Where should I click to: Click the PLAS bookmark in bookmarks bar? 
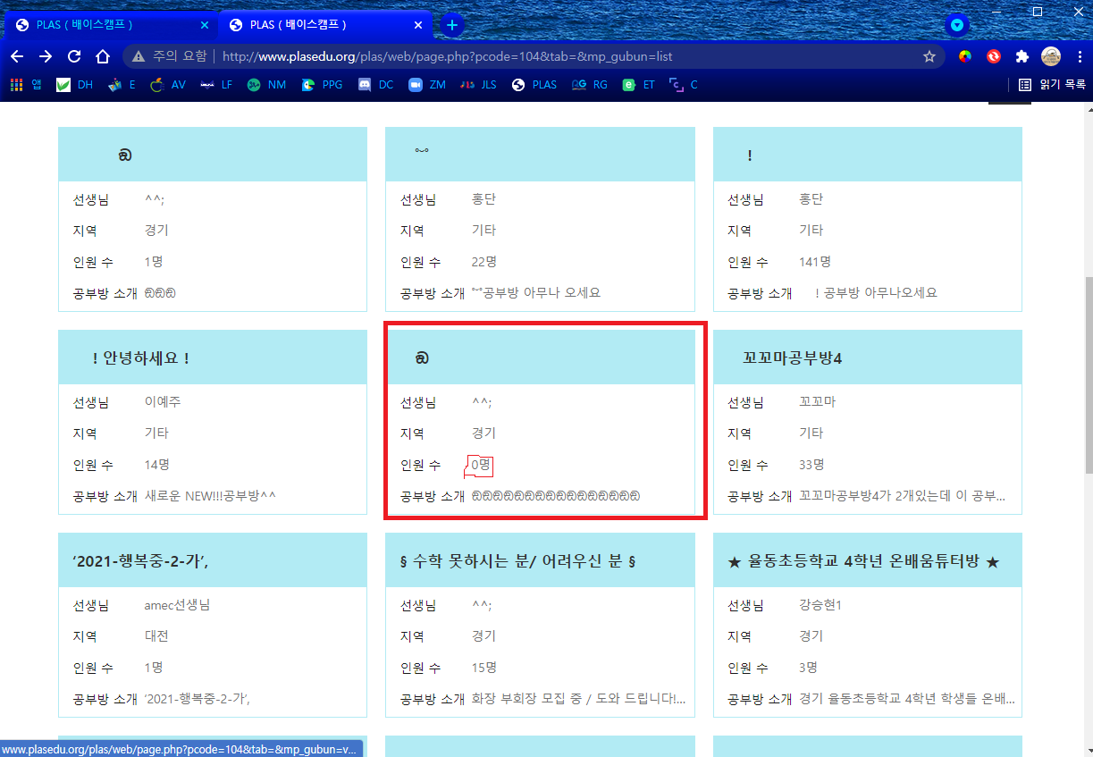pos(534,85)
